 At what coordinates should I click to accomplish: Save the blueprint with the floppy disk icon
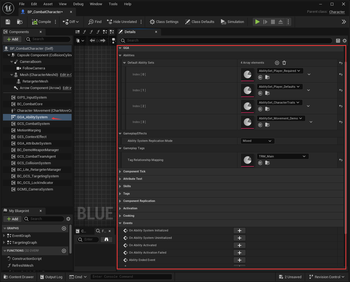click(x=8, y=22)
